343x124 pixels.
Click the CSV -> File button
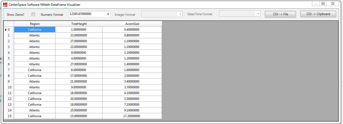pyautogui.click(x=280, y=14)
